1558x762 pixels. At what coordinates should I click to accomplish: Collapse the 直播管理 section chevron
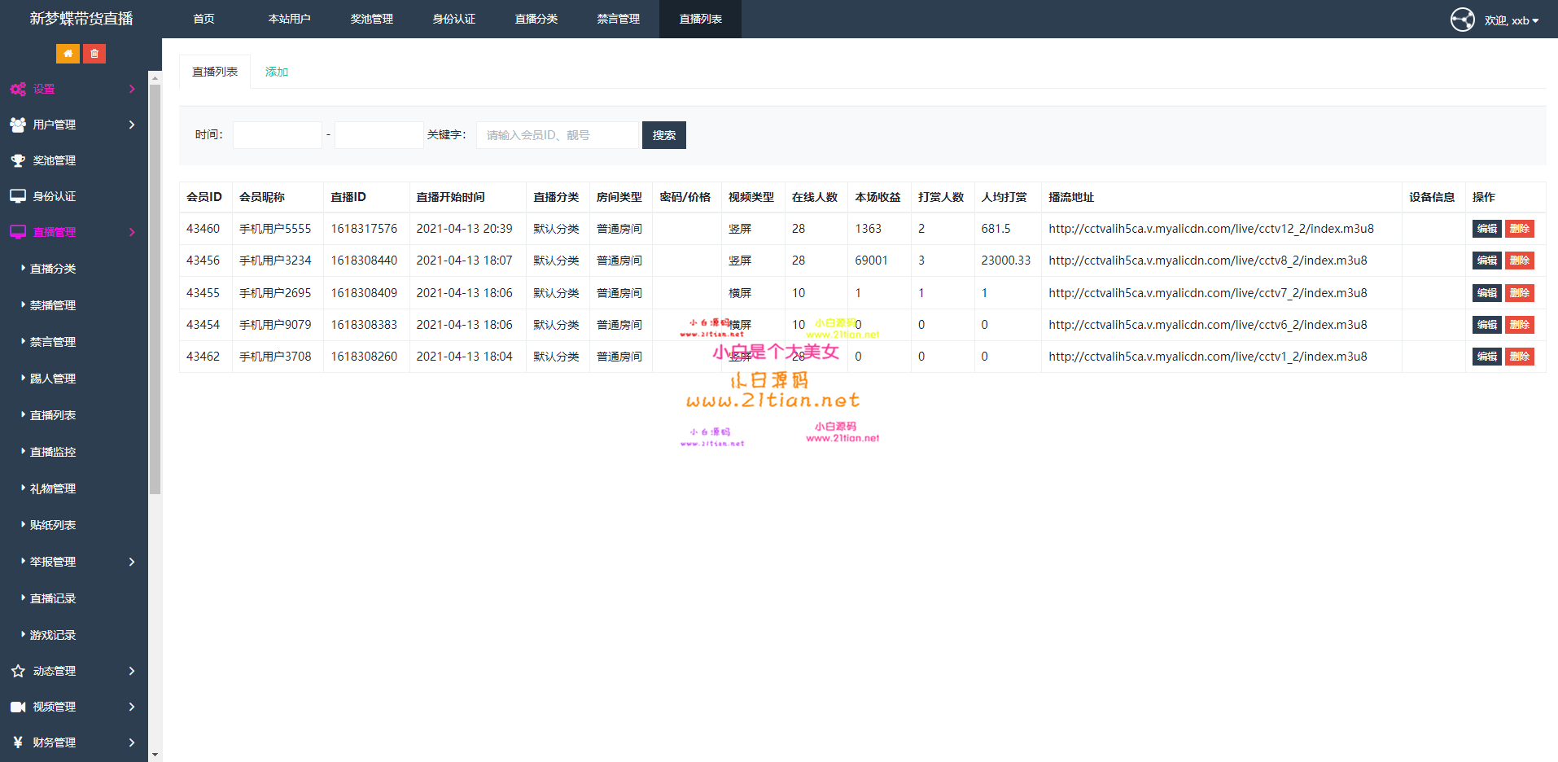pos(132,232)
